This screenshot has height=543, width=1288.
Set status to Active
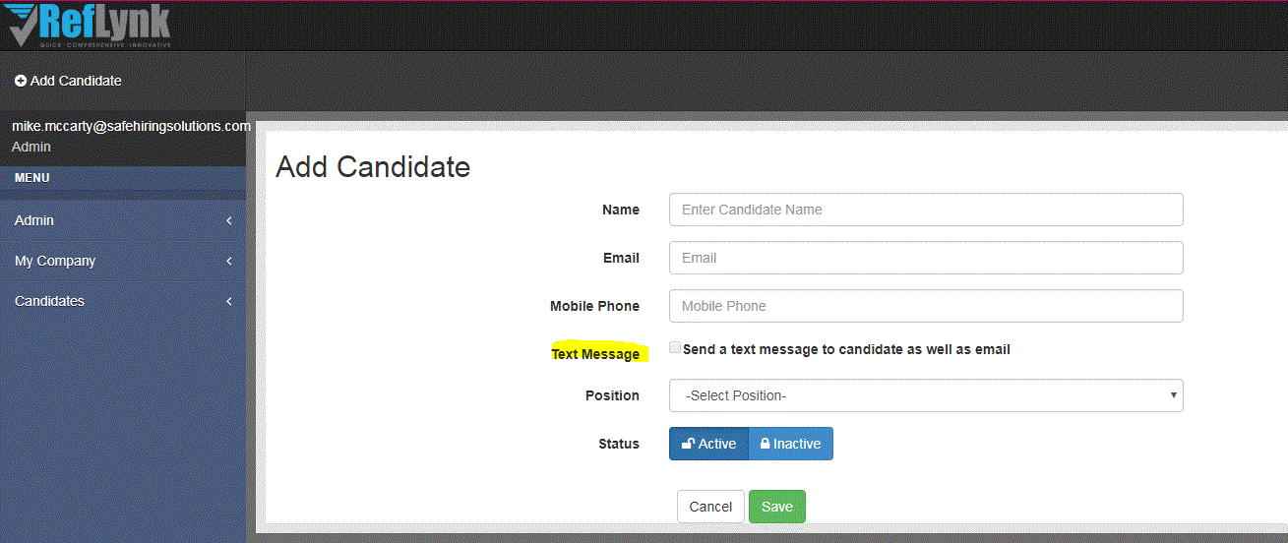(708, 444)
